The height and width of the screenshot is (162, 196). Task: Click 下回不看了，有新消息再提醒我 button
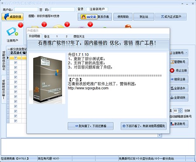pos(144,126)
